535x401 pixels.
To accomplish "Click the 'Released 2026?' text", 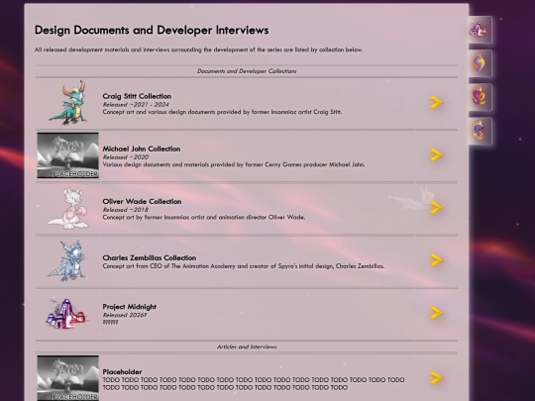I will pos(125,315).
